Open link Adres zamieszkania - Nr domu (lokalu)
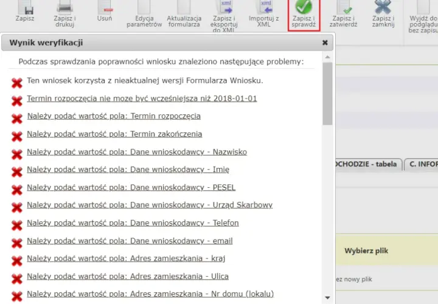Viewport: 438px width, 304px height. coord(151,294)
